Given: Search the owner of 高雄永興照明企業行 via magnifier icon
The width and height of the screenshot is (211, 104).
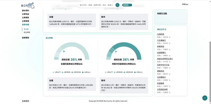Looking at the screenshot, I should click(170, 62).
